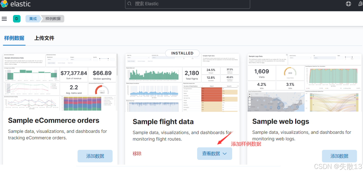Open the D space avatar

17,19
